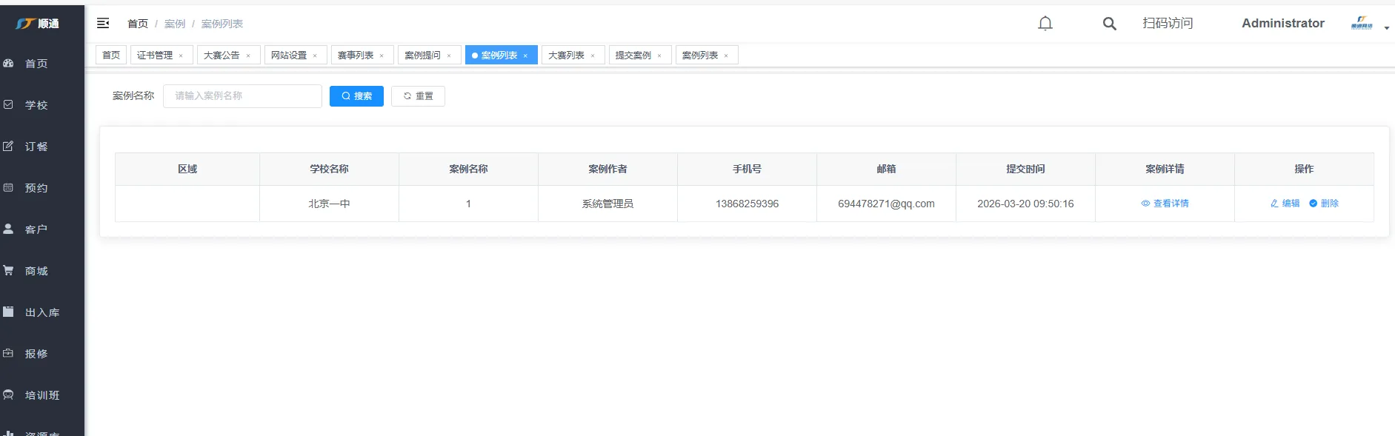Switch to the 大赛公告 tab
1395x436 pixels.
[x=222, y=56]
